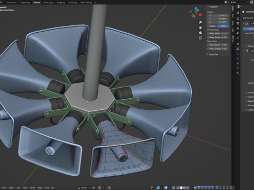Open the UV Editing workspace tab

72,3
